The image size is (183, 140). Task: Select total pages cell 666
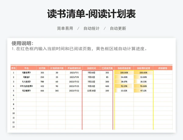point(42,91)
